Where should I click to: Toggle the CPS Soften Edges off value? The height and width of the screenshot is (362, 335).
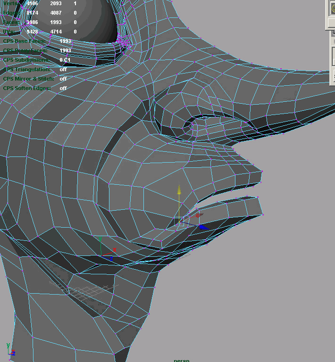[63, 88]
